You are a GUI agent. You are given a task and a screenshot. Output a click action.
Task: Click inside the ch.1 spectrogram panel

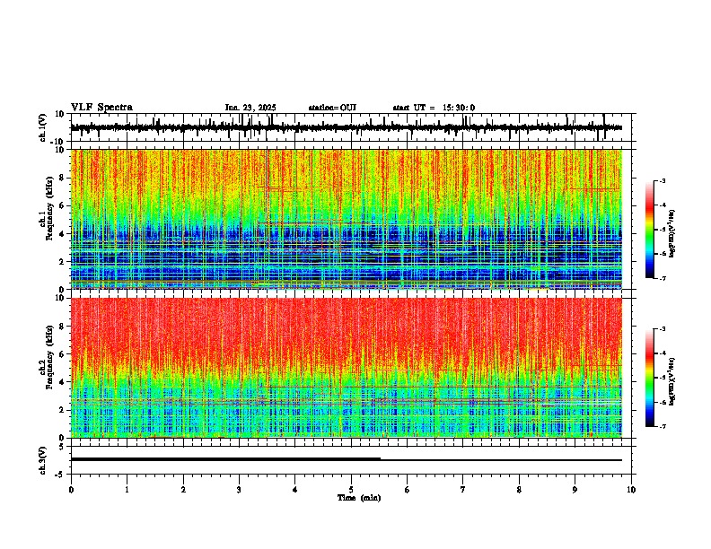[x=347, y=219]
